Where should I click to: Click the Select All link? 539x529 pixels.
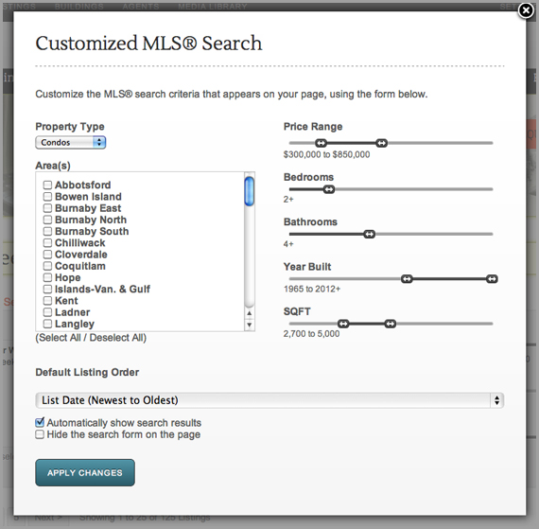coord(60,338)
